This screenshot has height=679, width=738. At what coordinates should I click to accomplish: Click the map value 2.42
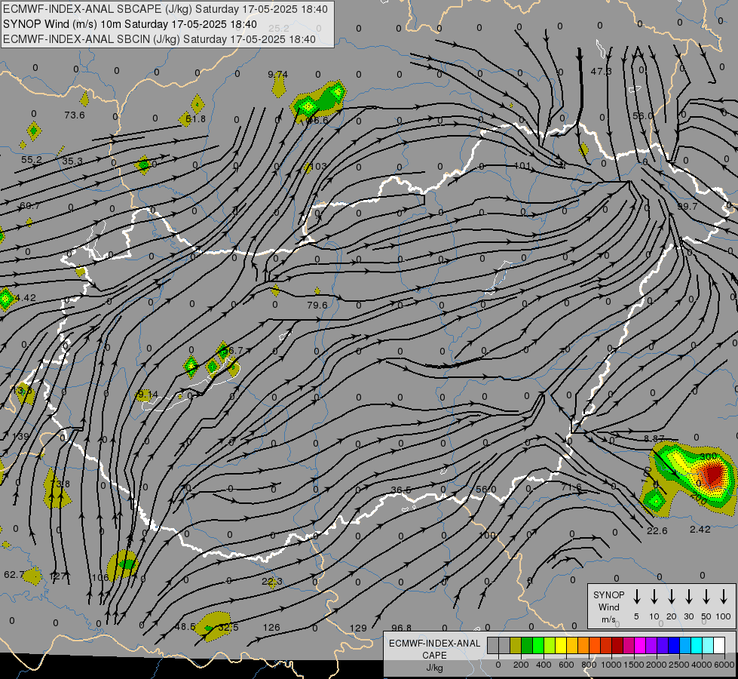click(700, 530)
